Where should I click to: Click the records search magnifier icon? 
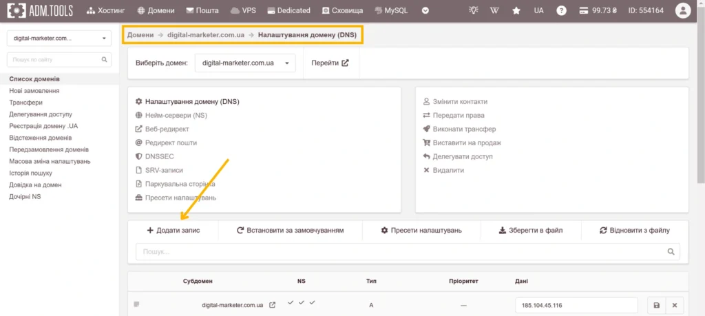(671, 252)
